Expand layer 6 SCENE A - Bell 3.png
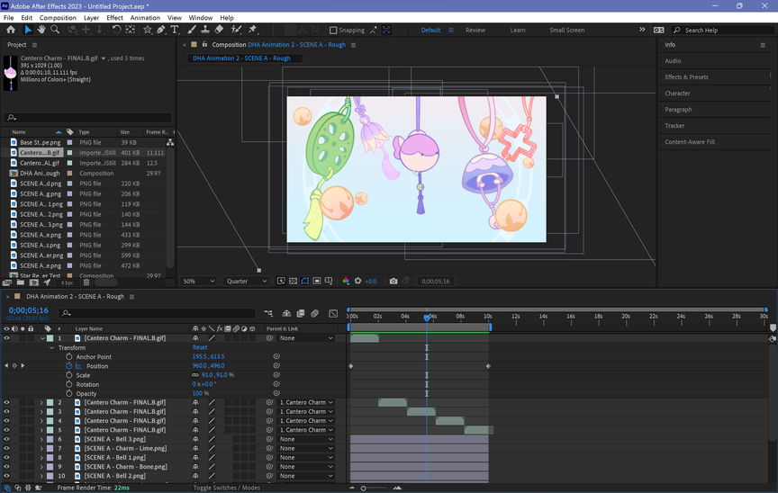Image resolution: width=778 pixels, height=493 pixels. pyautogui.click(x=42, y=440)
